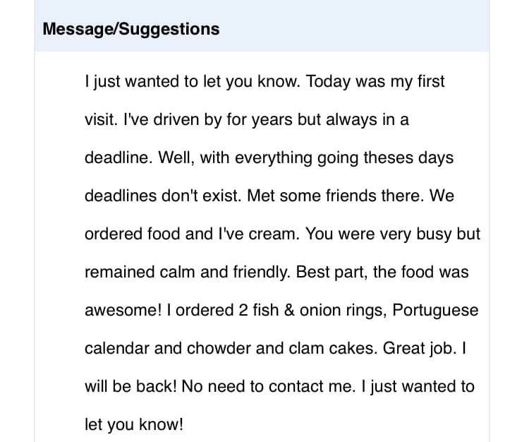Screen dimensions: 529x442
Task: Click the word 'calendar' in message body
Action: click(116, 349)
